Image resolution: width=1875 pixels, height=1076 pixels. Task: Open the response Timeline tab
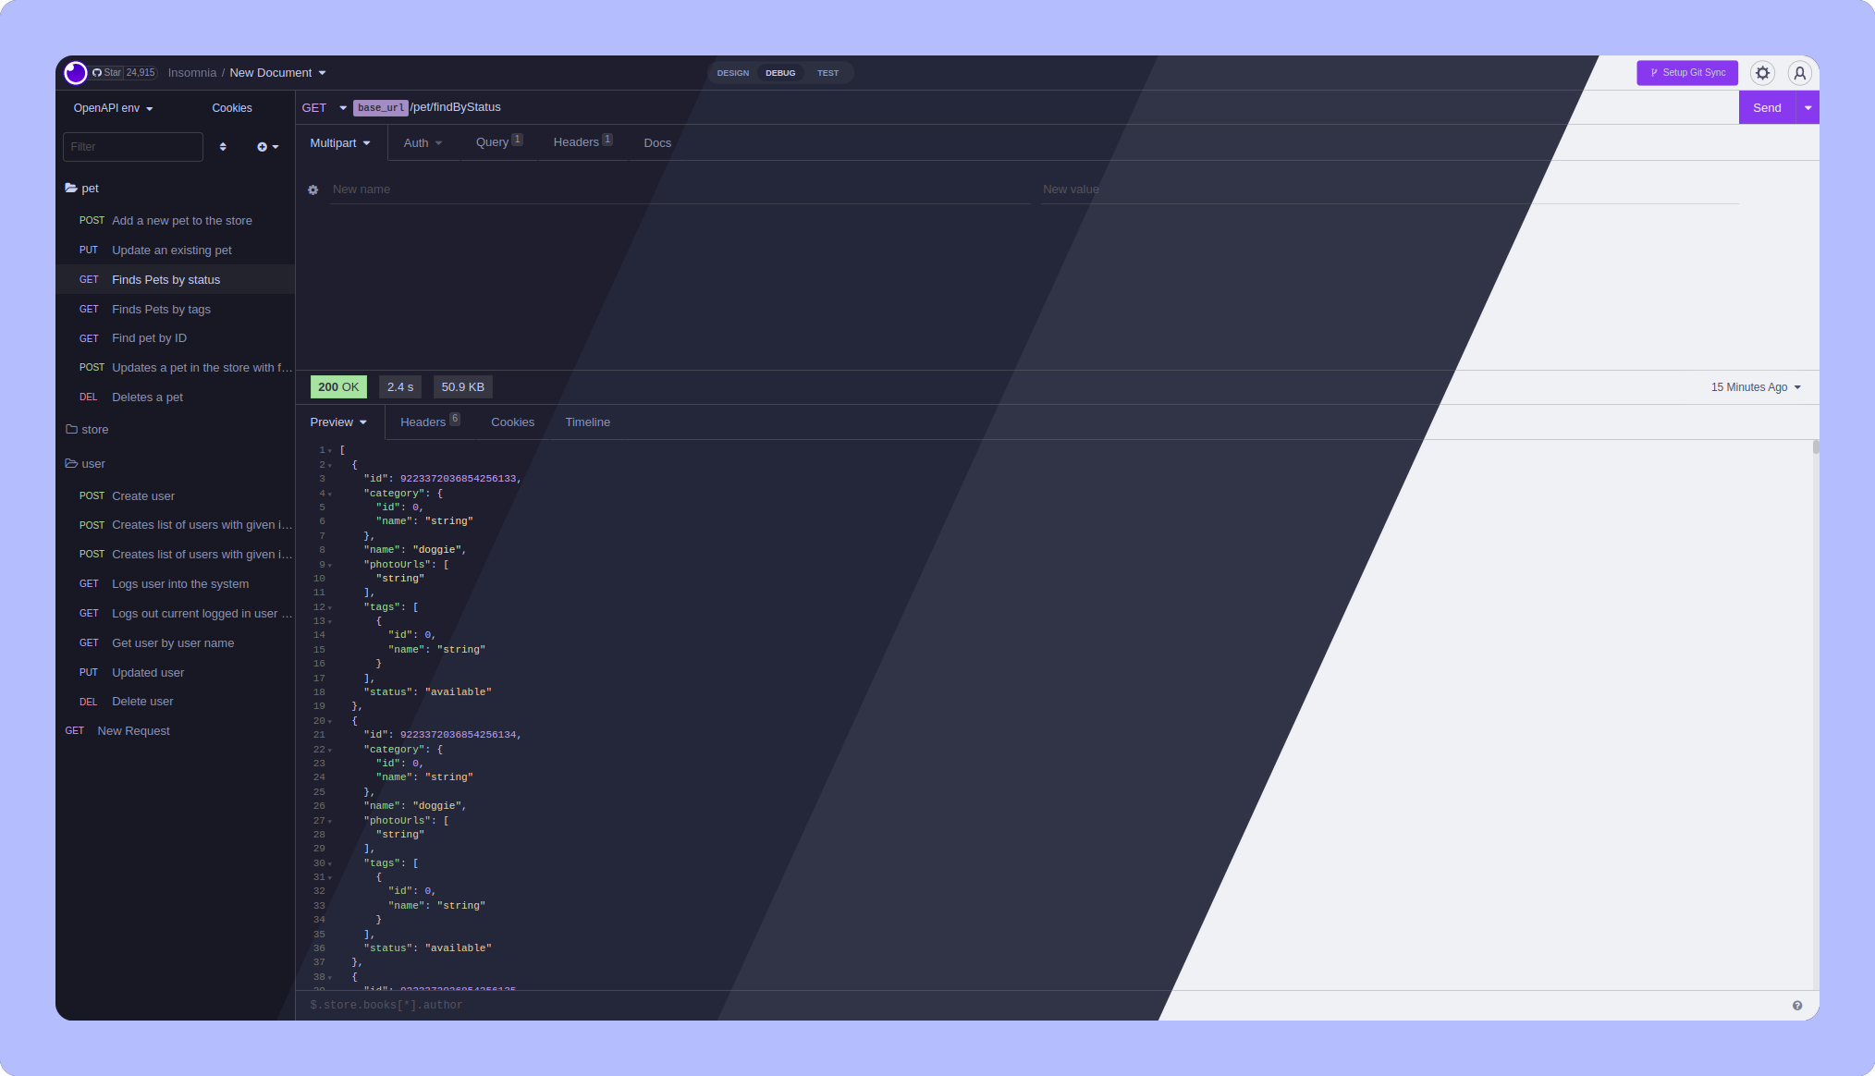(587, 422)
